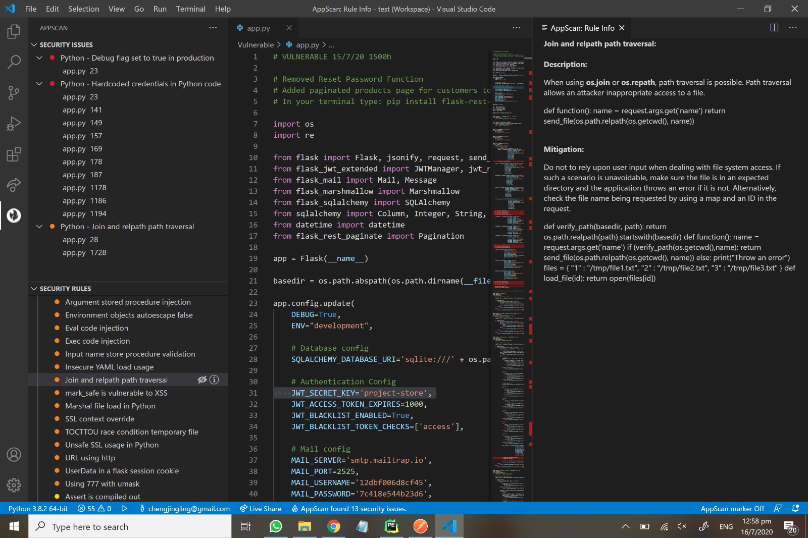Image resolution: width=808 pixels, height=538 pixels.
Task: Open the Help menu
Action: [223, 9]
